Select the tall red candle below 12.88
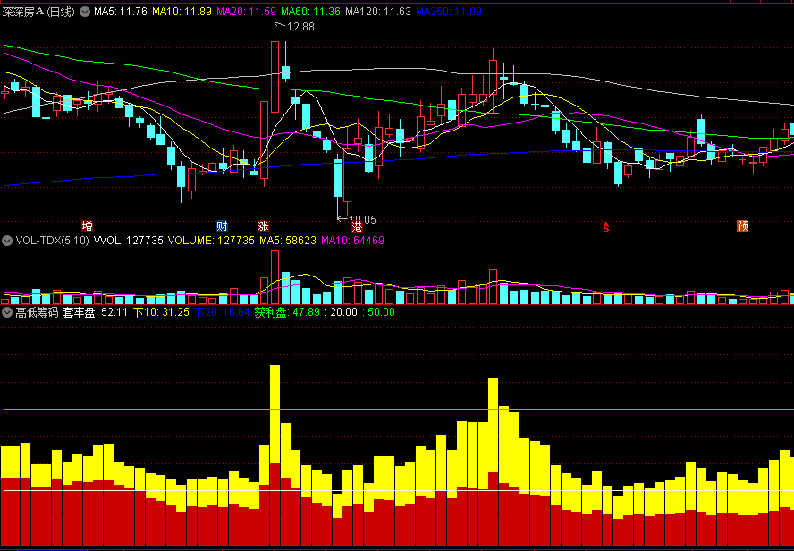Viewport: 794px width, 551px height. coord(275,77)
